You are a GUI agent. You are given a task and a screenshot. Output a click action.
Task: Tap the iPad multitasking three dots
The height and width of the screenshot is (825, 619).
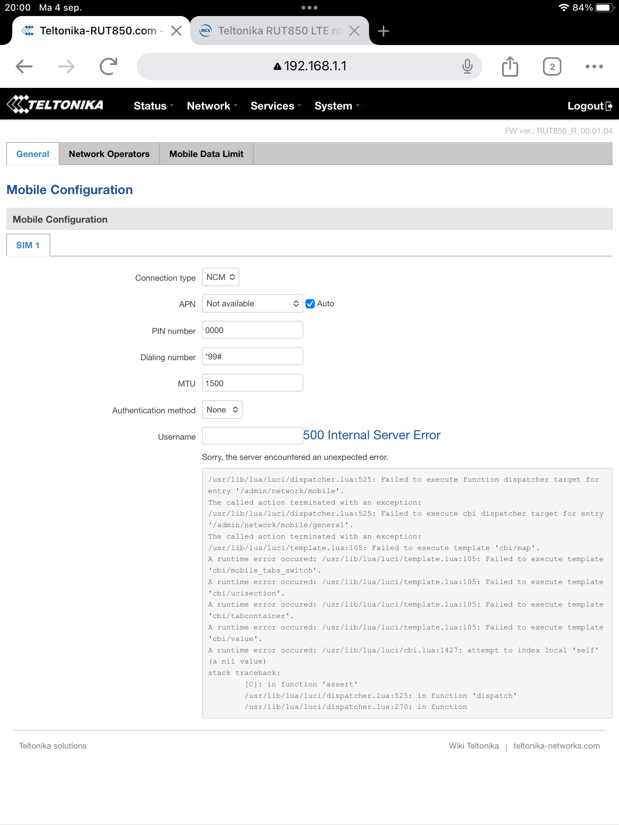click(309, 7)
